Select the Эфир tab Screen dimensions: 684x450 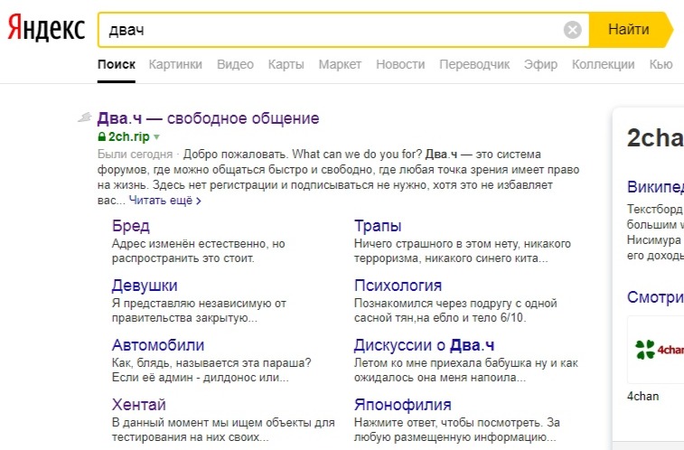point(540,64)
